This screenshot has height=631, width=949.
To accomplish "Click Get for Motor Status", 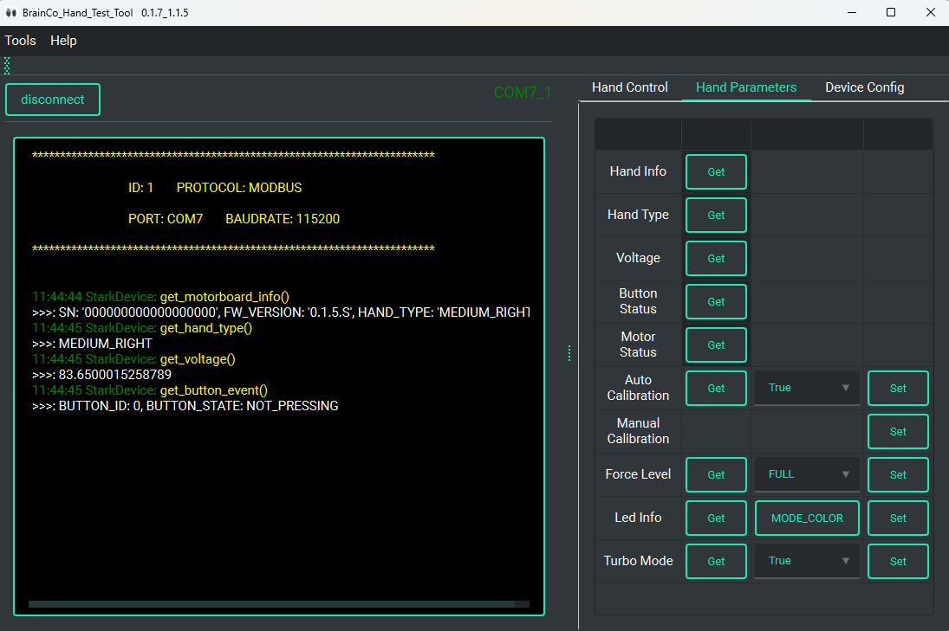I will [x=716, y=344].
